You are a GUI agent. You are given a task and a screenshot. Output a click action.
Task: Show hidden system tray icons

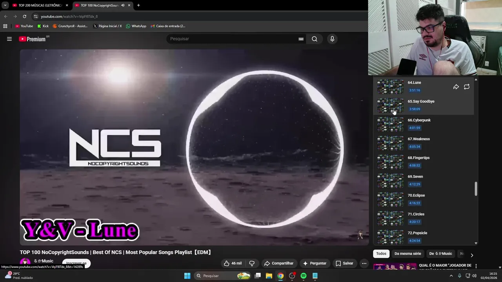point(451,276)
